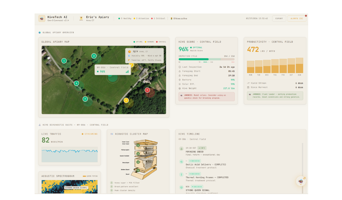Click the Hive Weight icon
342x200 pixels.
pyautogui.click(x=180, y=88)
